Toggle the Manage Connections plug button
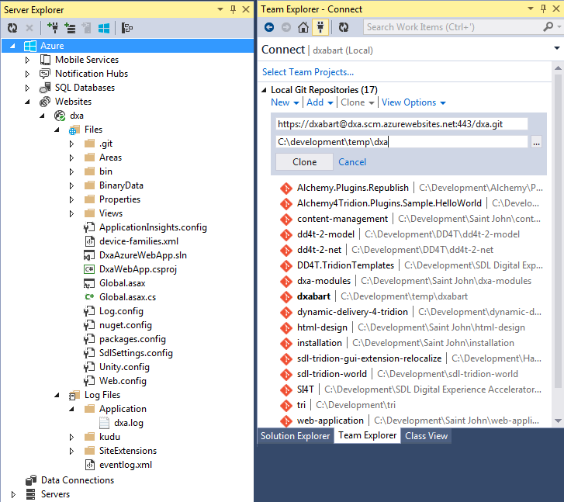564x502 pixels. (319, 27)
